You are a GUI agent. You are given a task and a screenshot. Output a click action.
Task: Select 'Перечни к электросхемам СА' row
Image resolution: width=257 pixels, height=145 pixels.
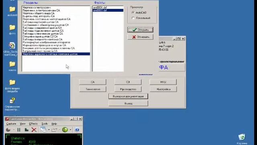(x=56, y=10)
